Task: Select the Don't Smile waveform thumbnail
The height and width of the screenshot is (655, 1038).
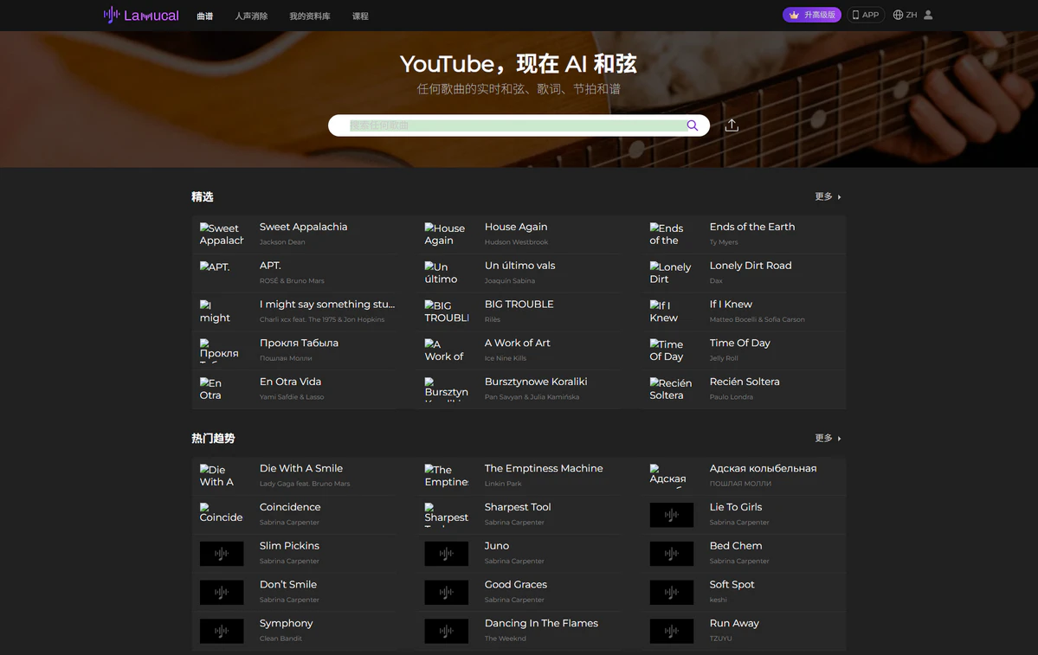Action: click(221, 592)
